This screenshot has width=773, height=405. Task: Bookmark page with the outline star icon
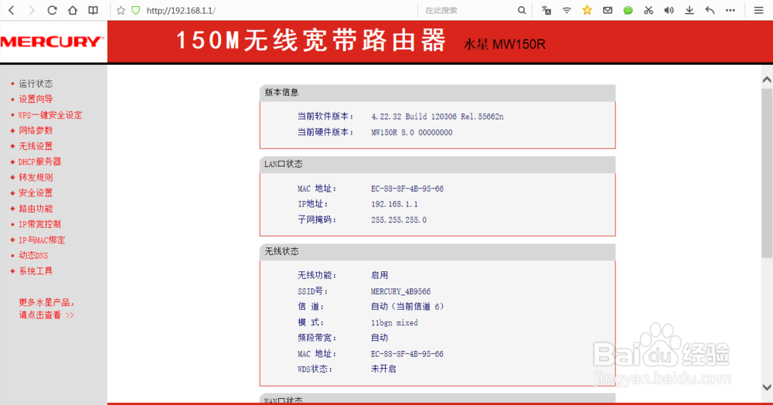121,10
